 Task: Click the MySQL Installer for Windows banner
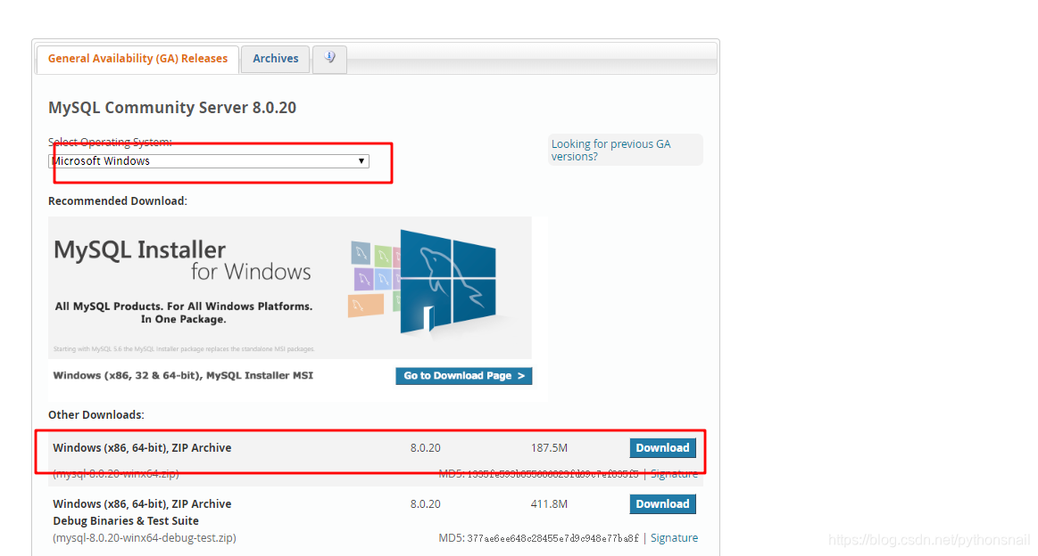point(289,288)
